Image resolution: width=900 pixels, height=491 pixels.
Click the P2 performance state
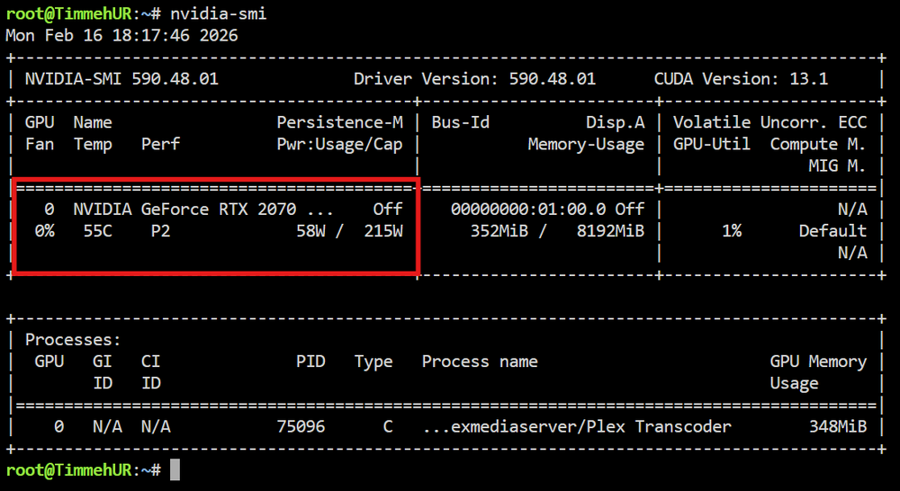161,231
